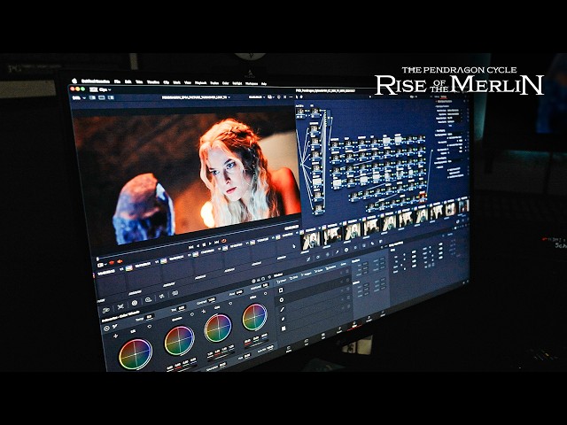This screenshot has width=567, height=425.
Task: Stop viewer playback
Action: coord(204,244)
